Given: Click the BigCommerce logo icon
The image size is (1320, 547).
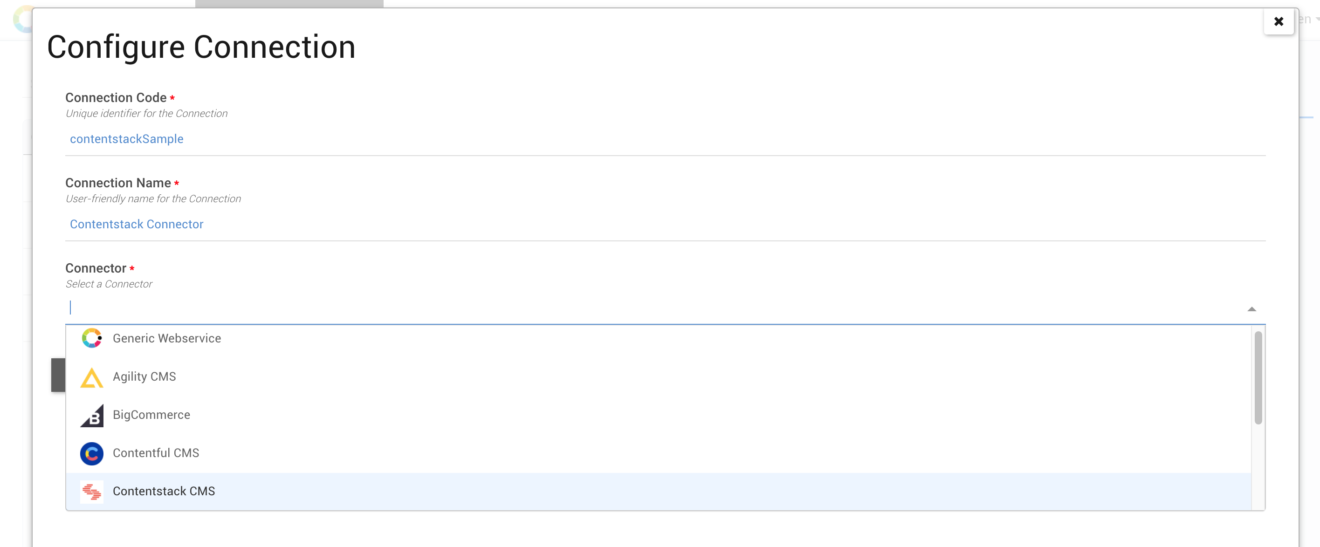Looking at the screenshot, I should coord(92,415).
